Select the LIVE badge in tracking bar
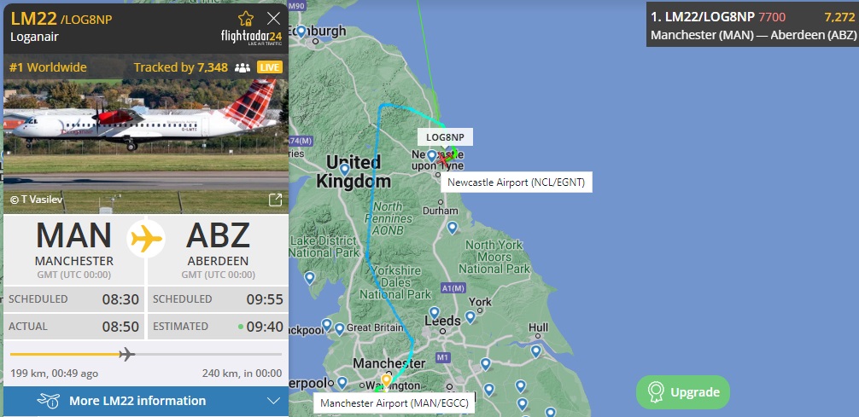The width and height of the screenshot is (859, 417). [270, 67]
